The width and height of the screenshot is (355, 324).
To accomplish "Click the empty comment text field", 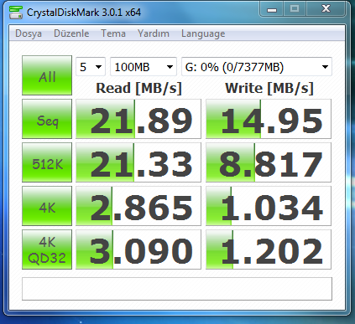I will pos(177,289).
